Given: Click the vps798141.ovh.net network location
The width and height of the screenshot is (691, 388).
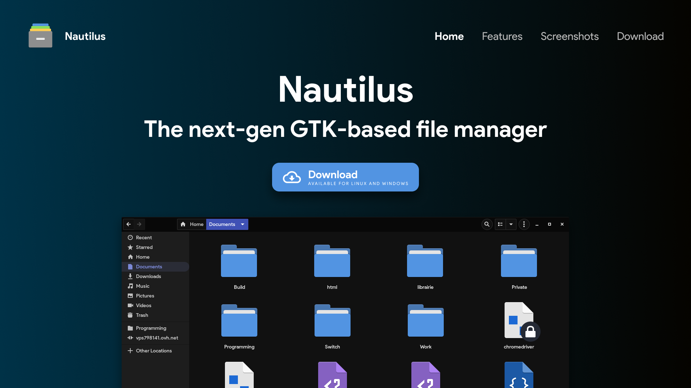Looking at the screenshot, I should point(157,337).
